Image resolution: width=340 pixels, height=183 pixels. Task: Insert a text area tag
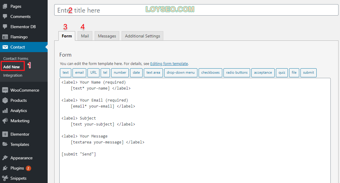click(153, 73)
